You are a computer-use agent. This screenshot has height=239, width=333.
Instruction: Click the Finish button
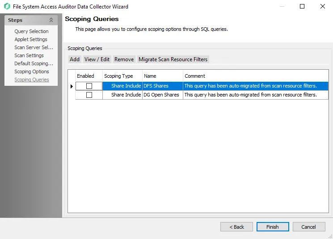click(x=273, y=227)
